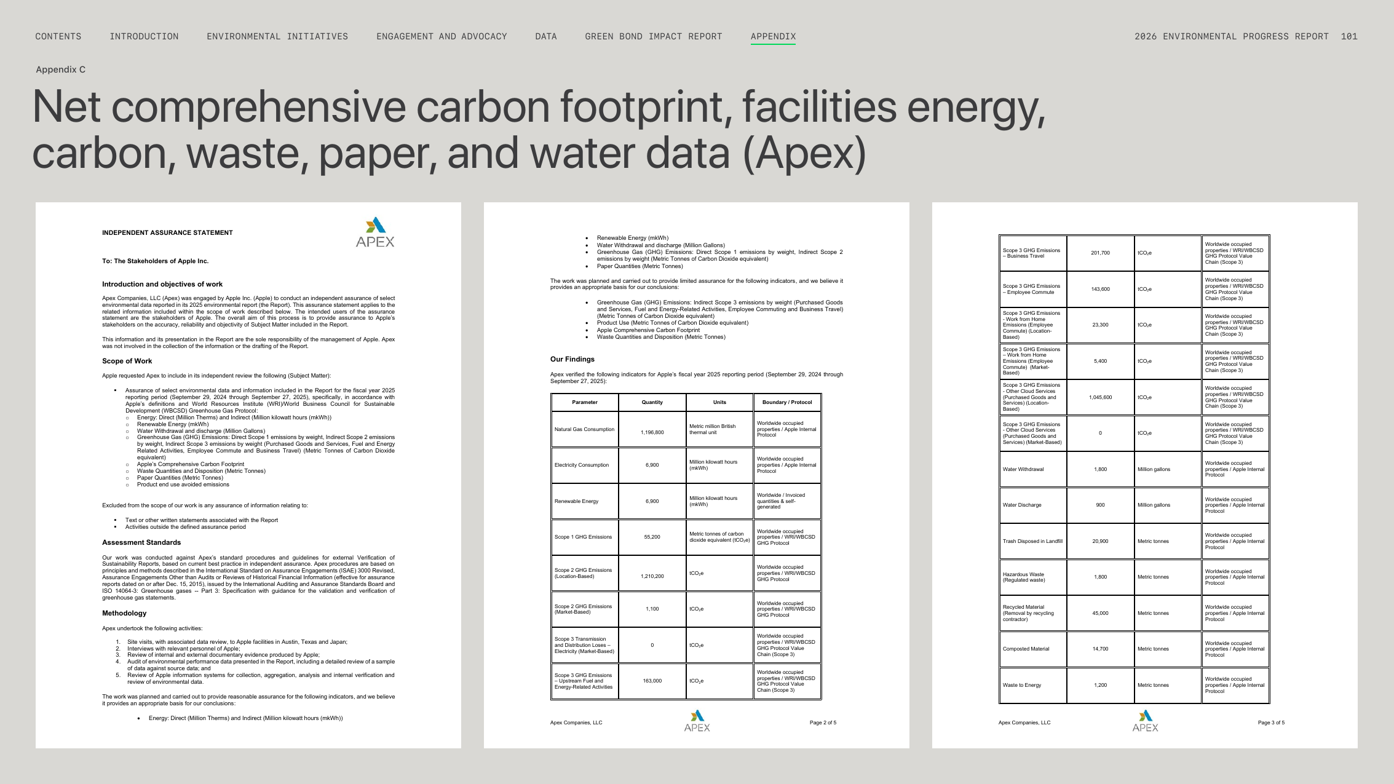Click the 'Natural Gas Consumption' table cell

click(x=584, y=429)
